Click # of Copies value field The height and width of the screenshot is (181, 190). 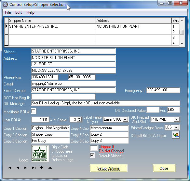[x=74, y=120]
